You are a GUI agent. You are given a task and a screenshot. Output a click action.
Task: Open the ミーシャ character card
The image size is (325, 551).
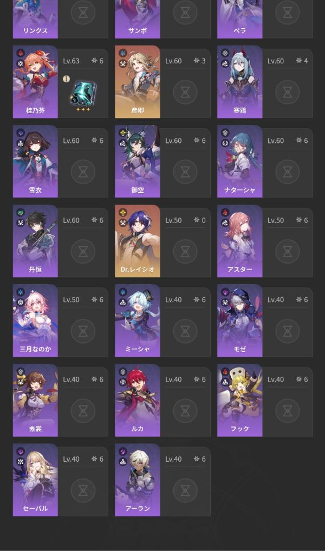point(163,321)
